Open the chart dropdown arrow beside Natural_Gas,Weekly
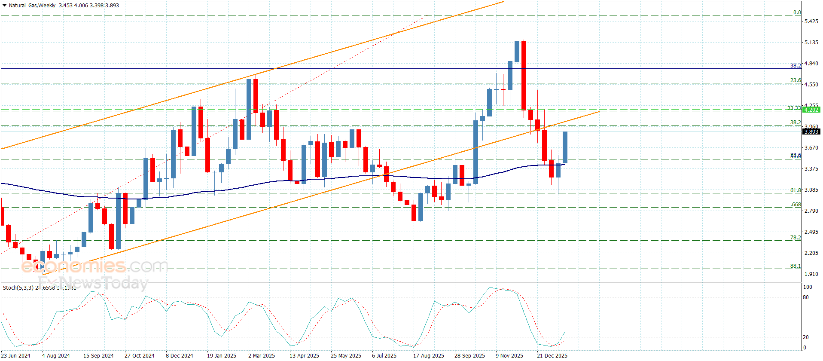 (x=4, y=6)
